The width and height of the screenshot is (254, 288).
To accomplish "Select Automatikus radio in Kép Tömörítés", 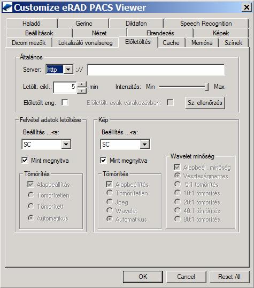I will 110,219.
